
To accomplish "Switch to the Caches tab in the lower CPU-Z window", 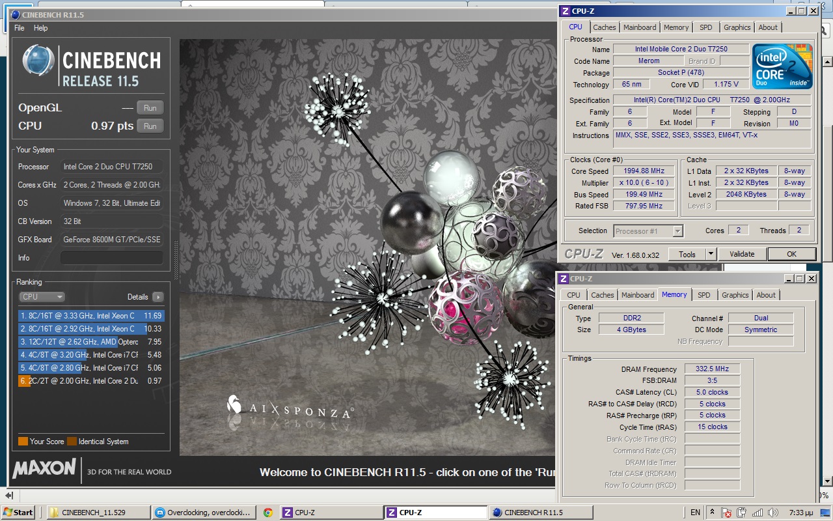I will 602,295.
